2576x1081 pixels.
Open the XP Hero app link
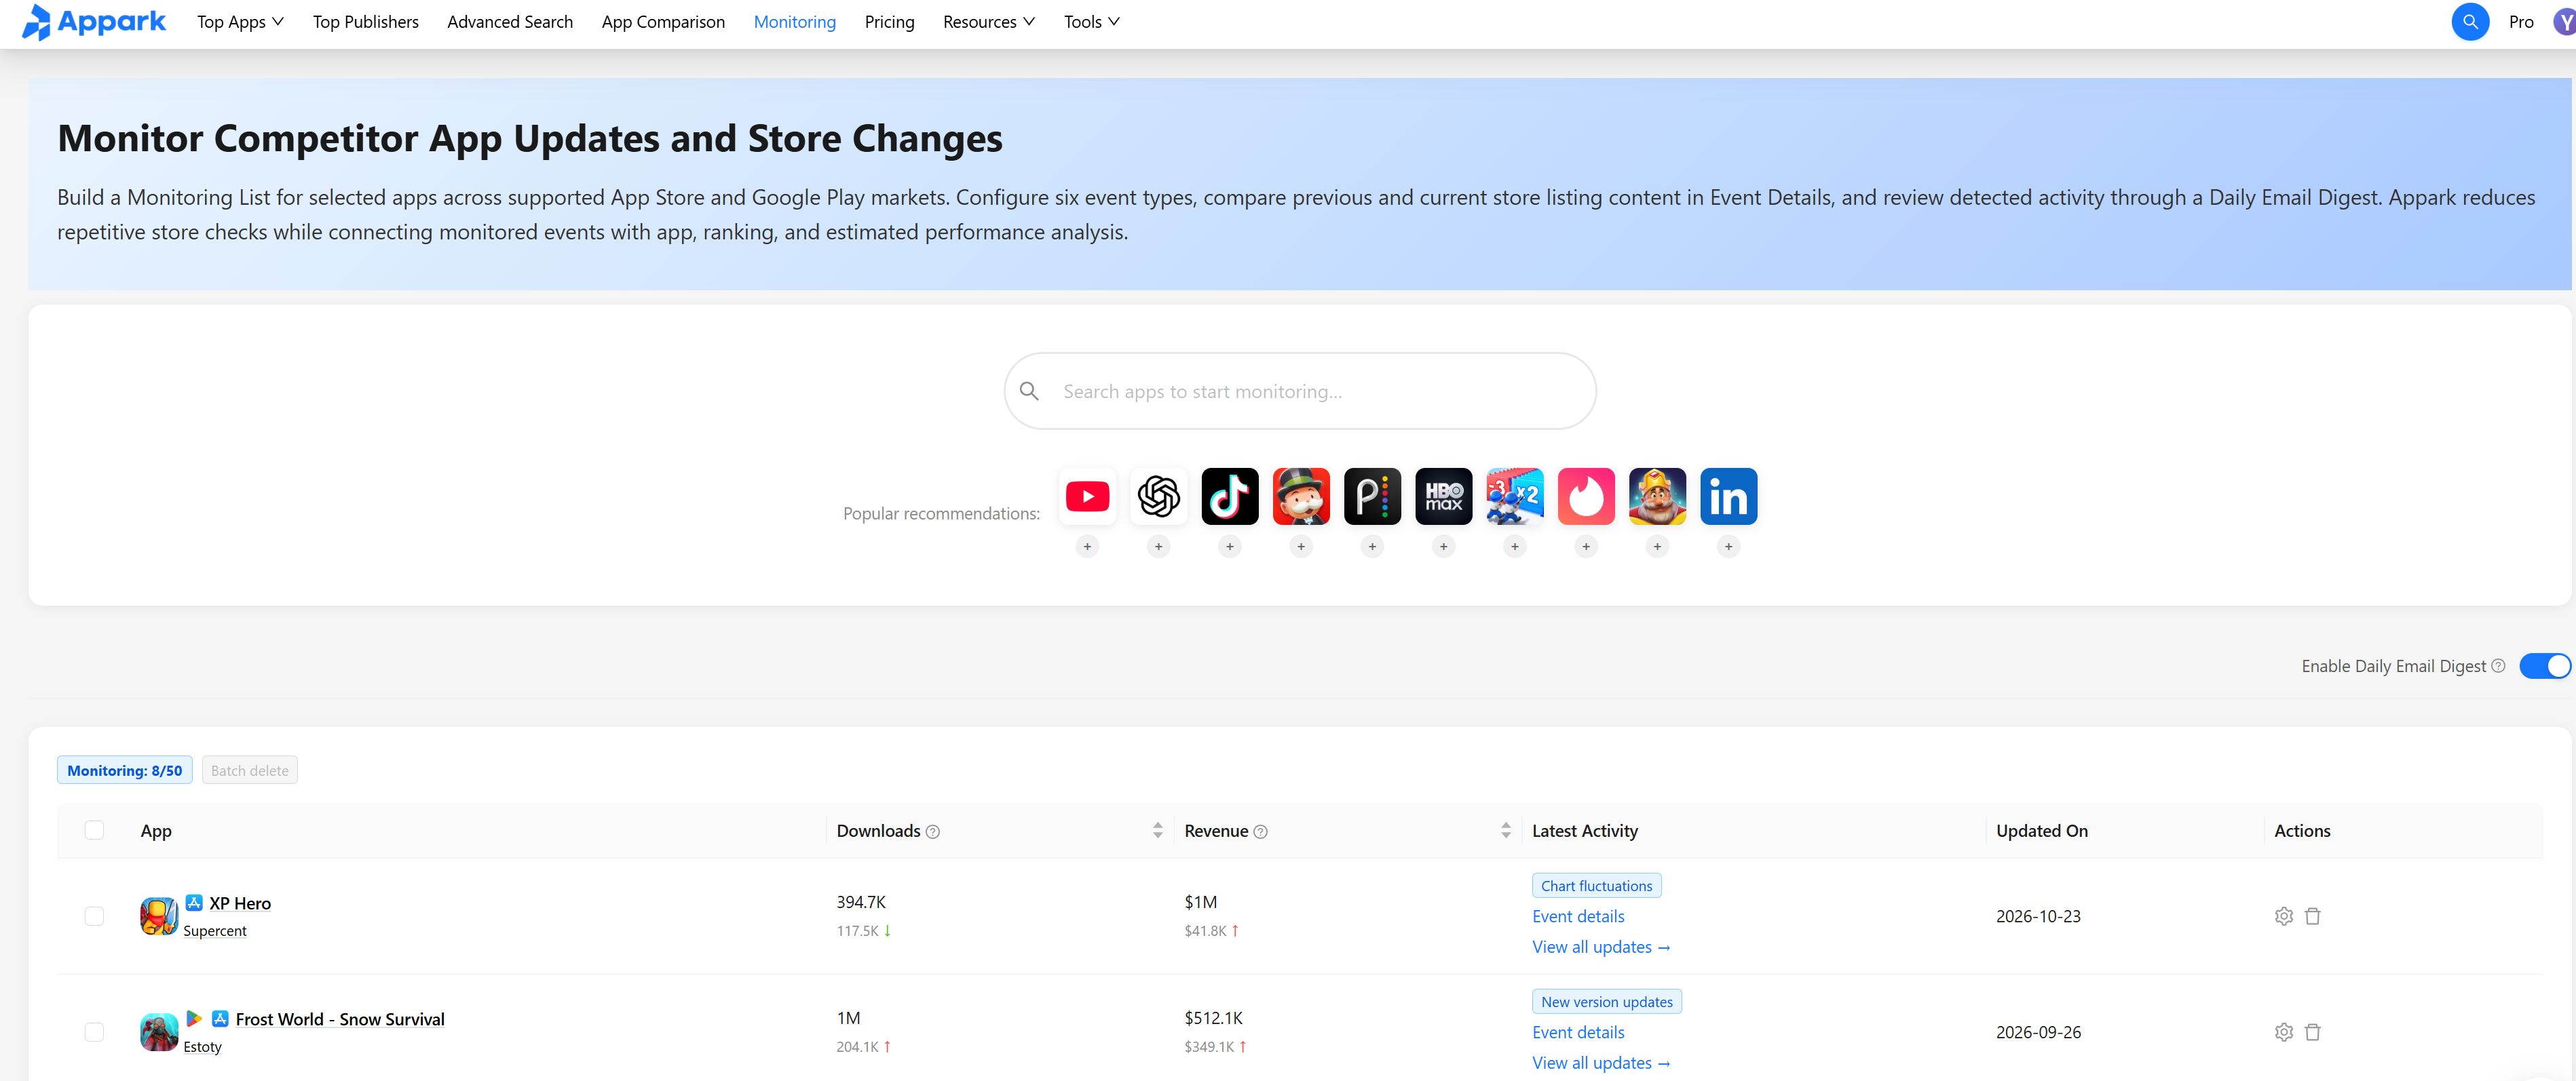point(240,904)
